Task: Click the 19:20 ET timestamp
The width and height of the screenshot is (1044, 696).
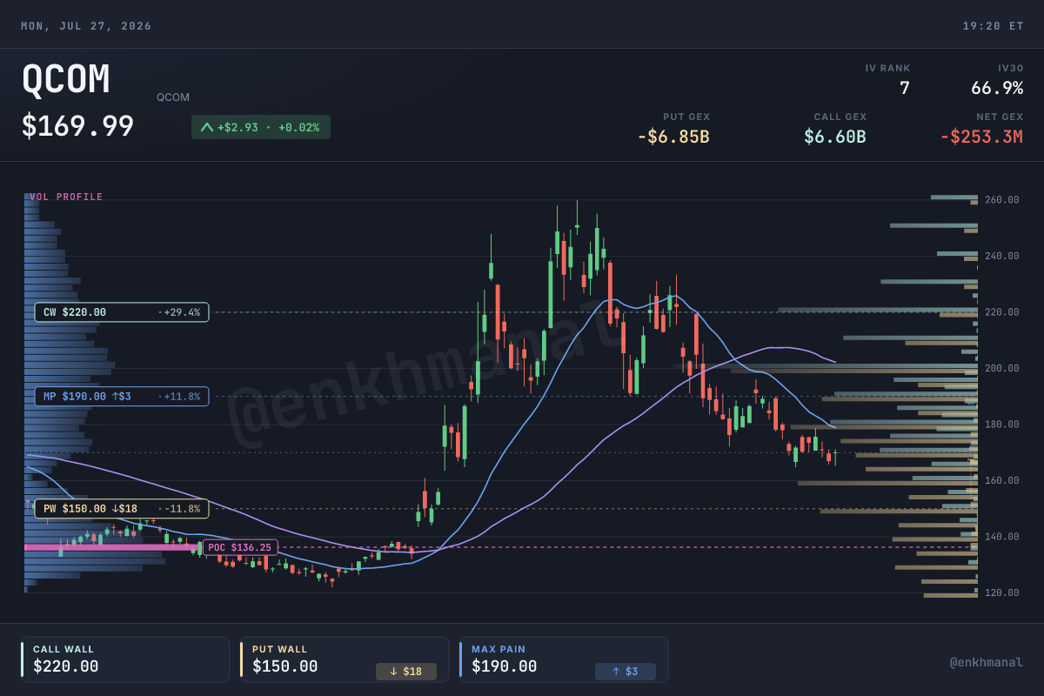Action: pos(993,26)
